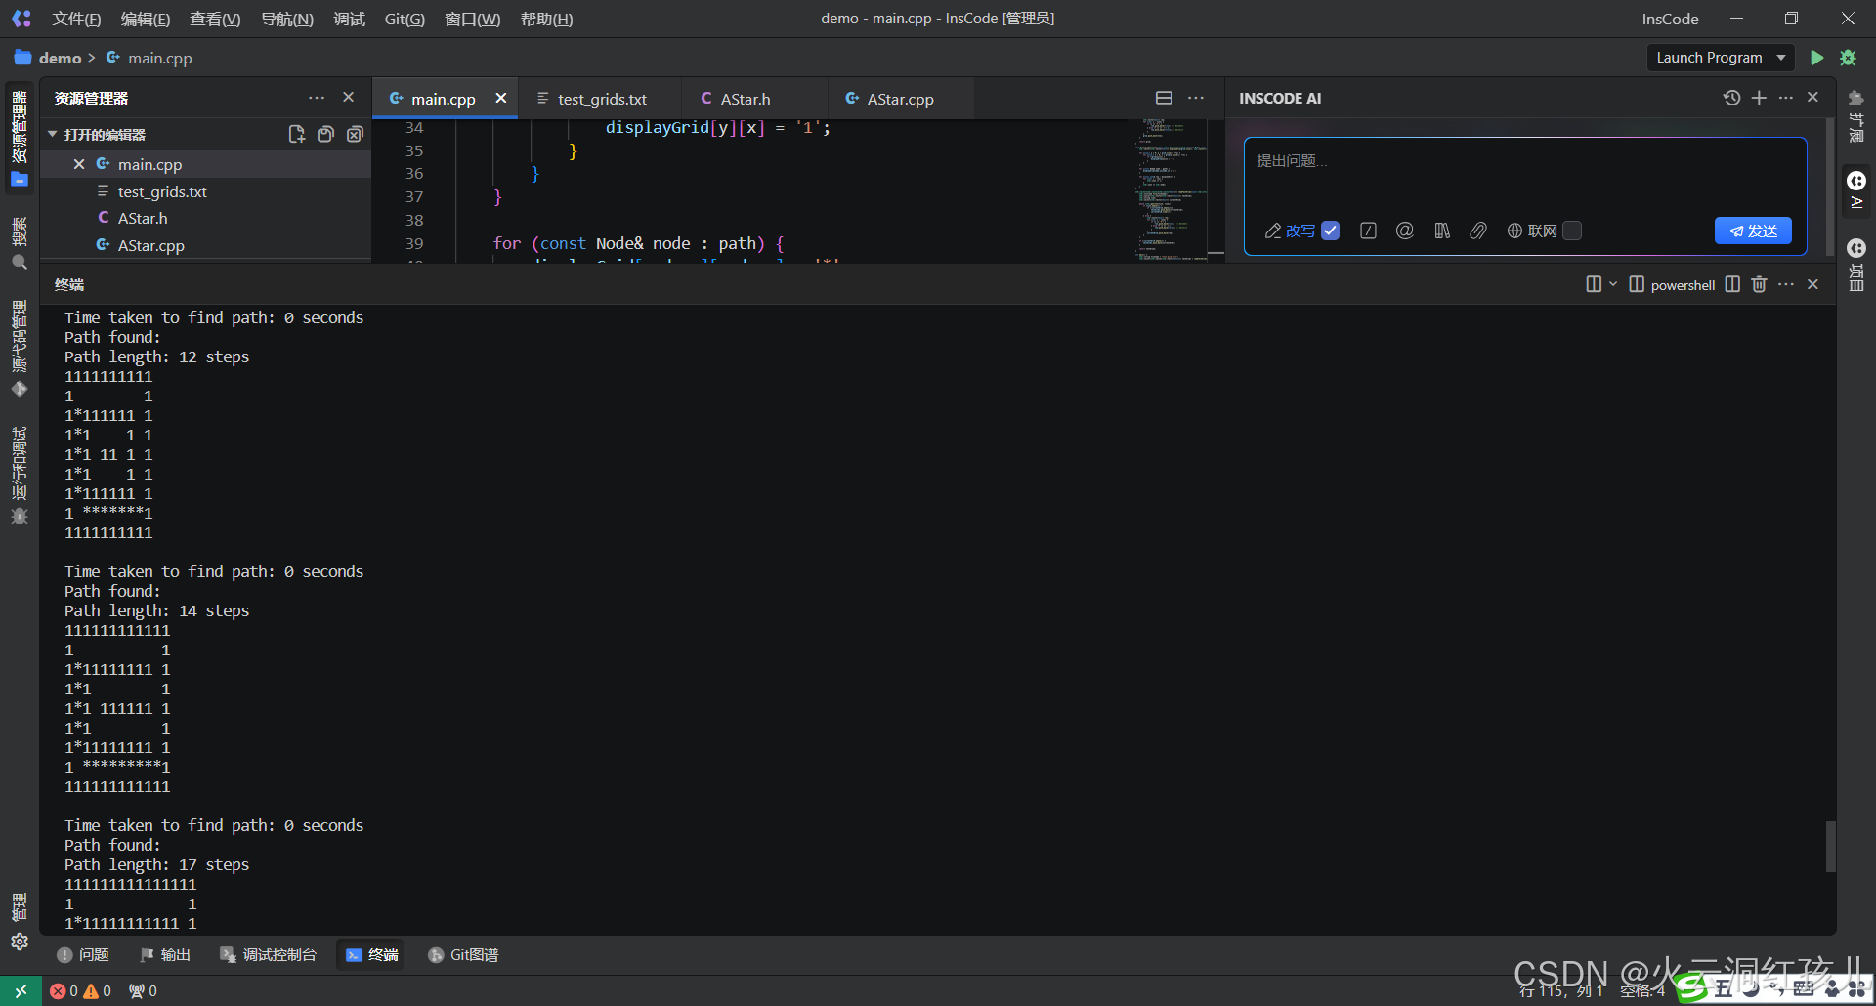Close the 资源管理器 panel
Viewport: 1876px width, 1006px height.
(348, 98)
